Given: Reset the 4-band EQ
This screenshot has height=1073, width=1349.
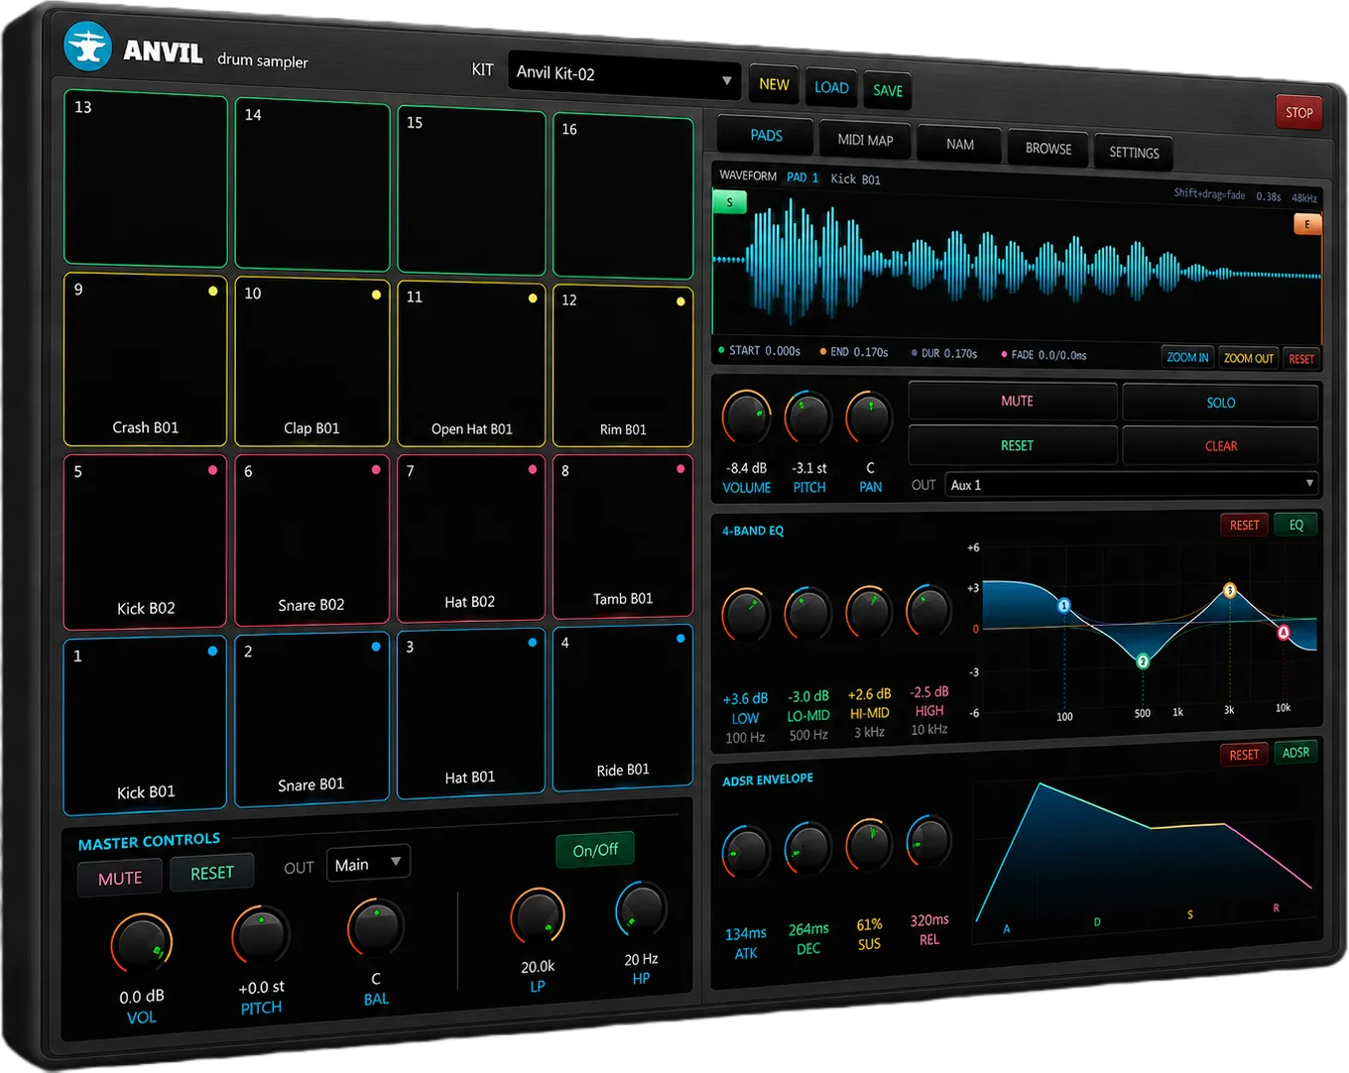Looking at the screenshot, I should pyautogui.click(x=1244, y=526).
